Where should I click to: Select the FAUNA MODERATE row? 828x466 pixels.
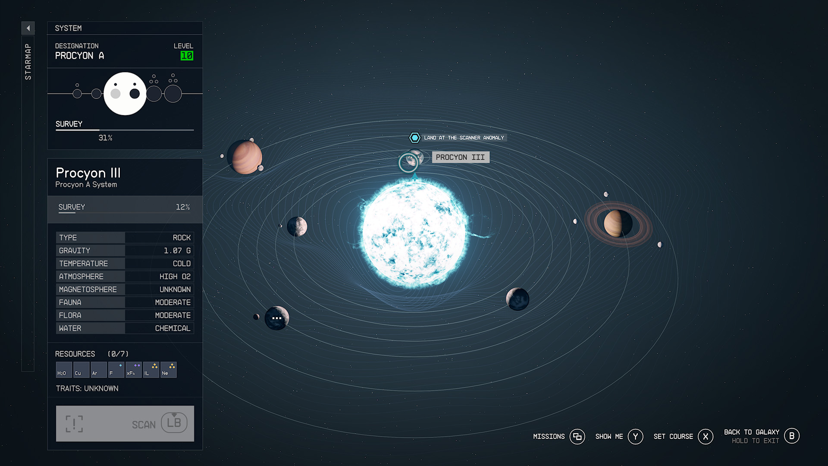click(x=125, y=302)
